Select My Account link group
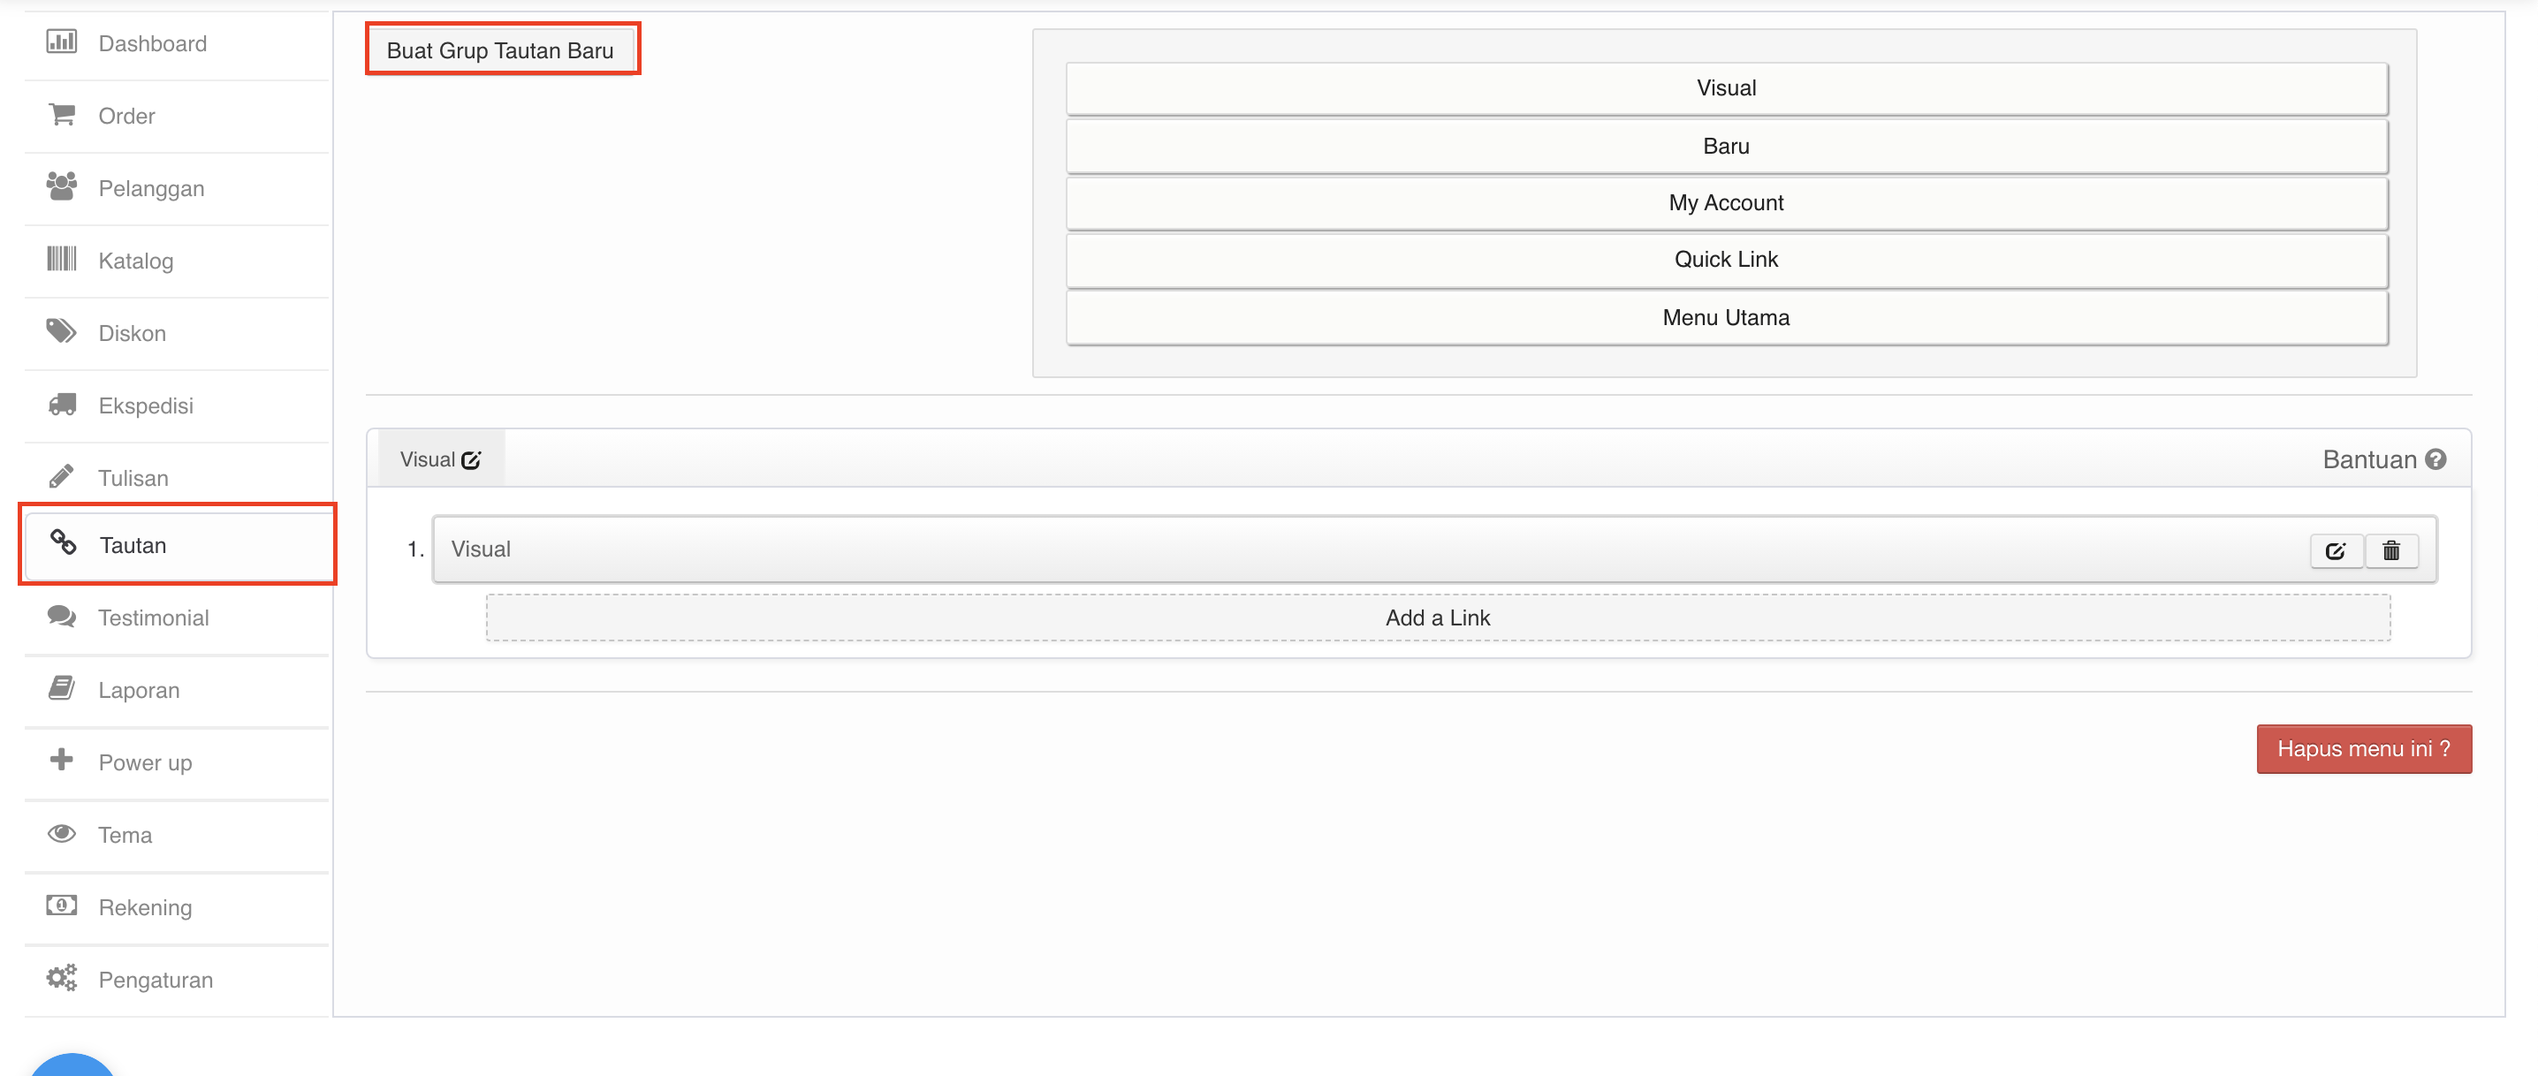 click(x=1725, y=203)
